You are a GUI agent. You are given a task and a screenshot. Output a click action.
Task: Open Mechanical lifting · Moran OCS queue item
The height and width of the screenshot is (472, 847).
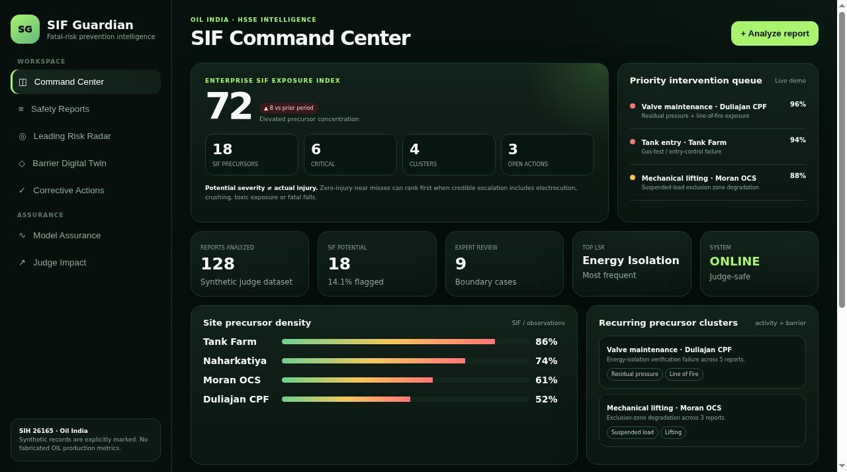[718, 182]
